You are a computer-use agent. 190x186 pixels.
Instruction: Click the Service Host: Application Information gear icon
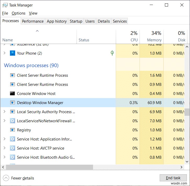point(13,139)
